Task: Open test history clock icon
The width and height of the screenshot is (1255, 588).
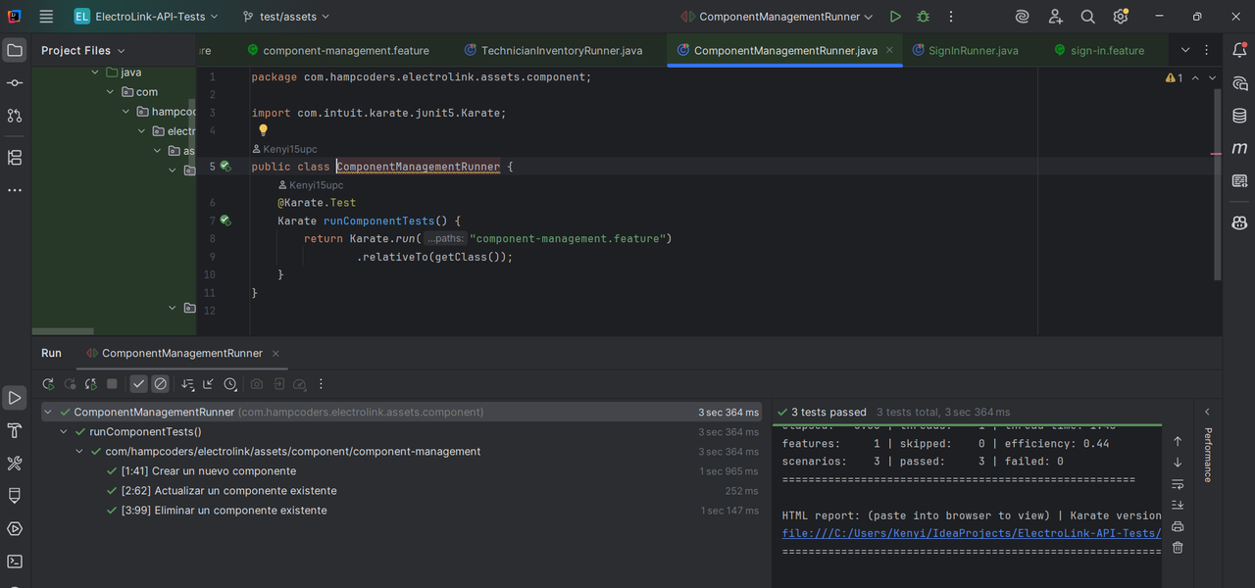Action: 229,384
